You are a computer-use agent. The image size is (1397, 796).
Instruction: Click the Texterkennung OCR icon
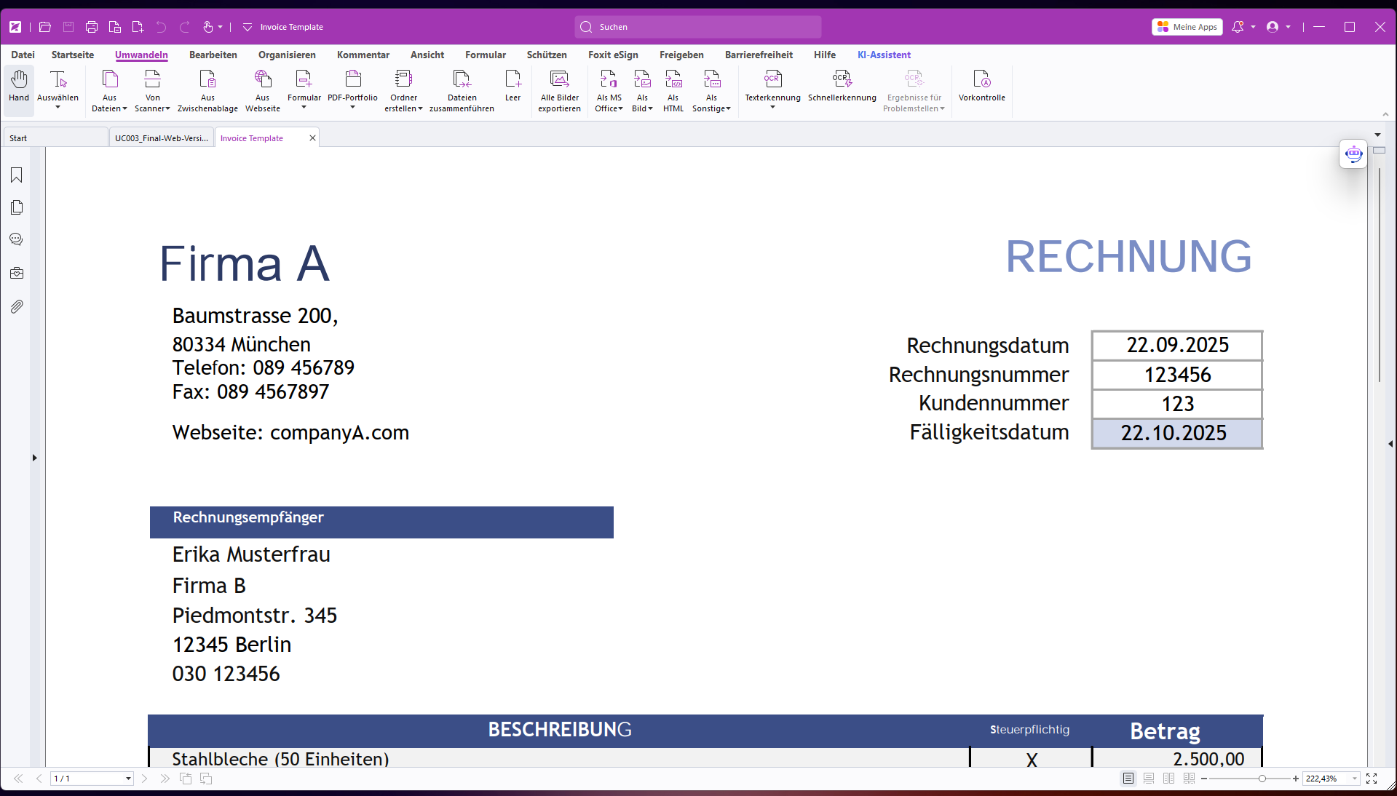pos(772,80)
